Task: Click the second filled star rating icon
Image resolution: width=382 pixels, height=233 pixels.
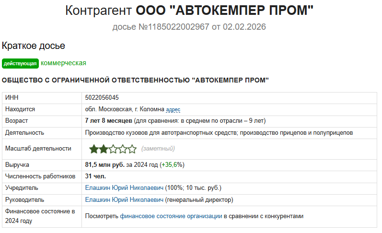Action: [103, 149]
